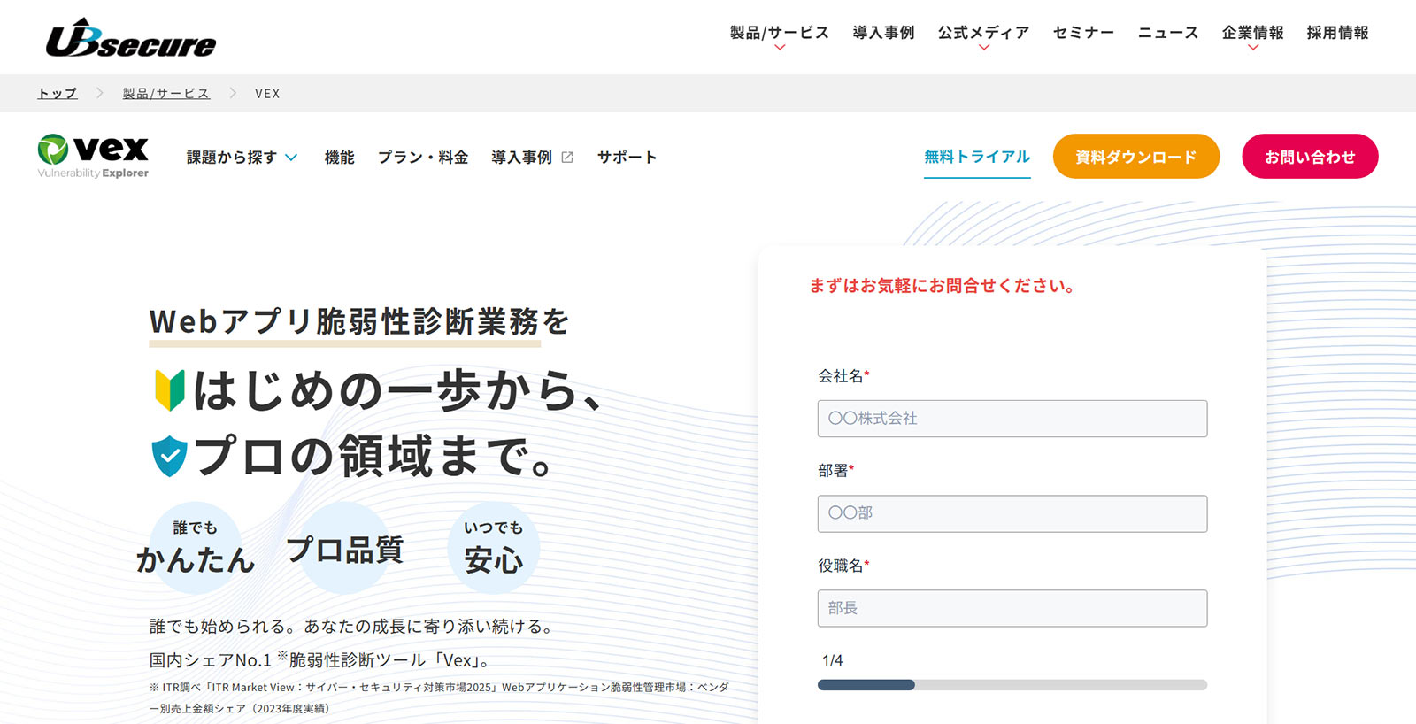Click the トップ breadcrumb link
Image resolution: width=1416 pixels, height=724 pixels.
click(x=58, y=93)
